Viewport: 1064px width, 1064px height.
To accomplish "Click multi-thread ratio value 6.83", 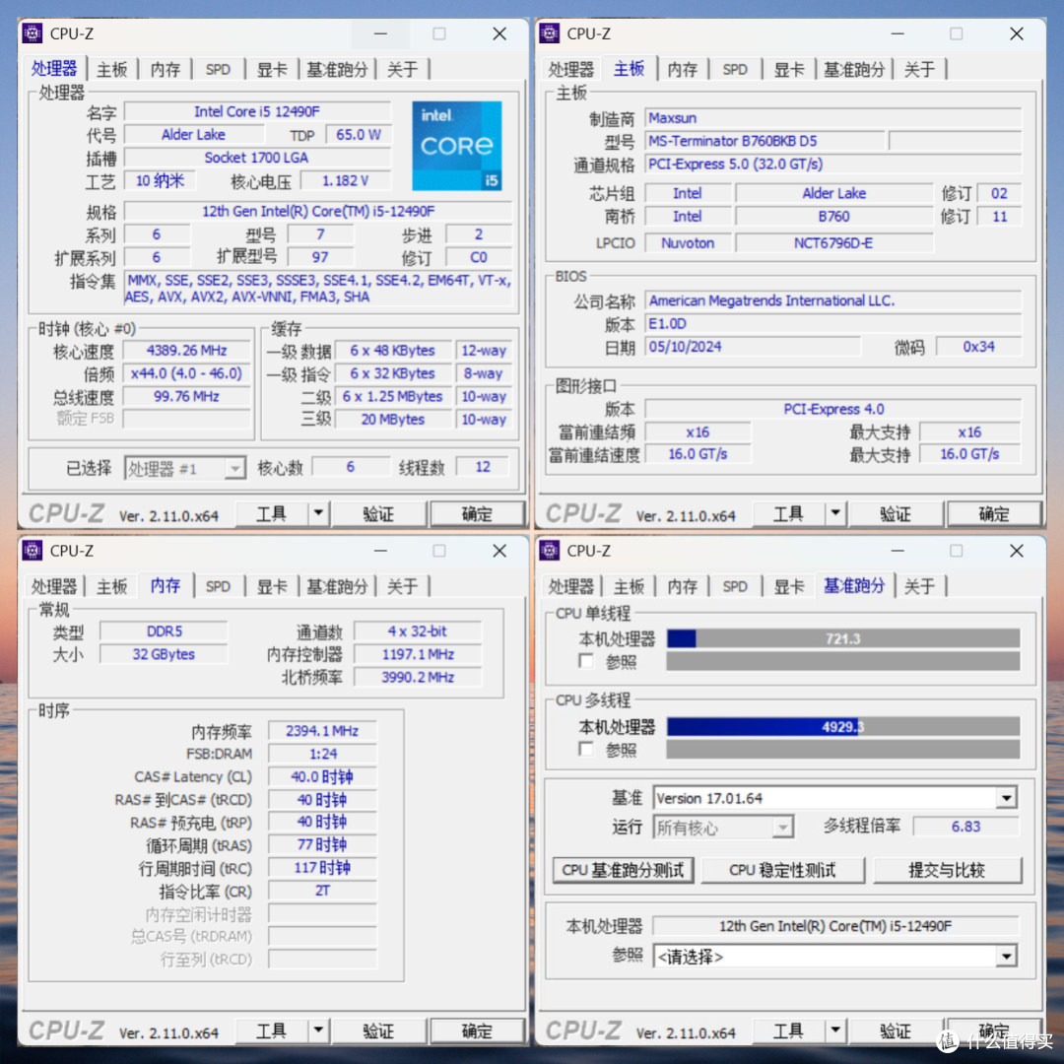I will pyautogui.click(x=965, y=827).
